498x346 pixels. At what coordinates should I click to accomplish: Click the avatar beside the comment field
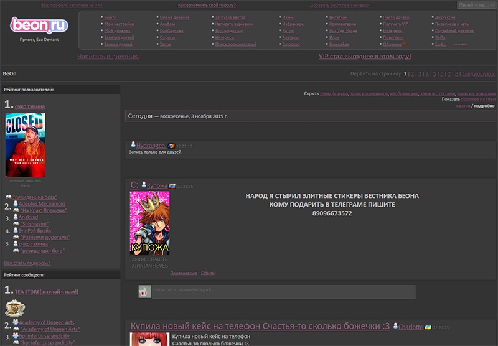point(145,291)
